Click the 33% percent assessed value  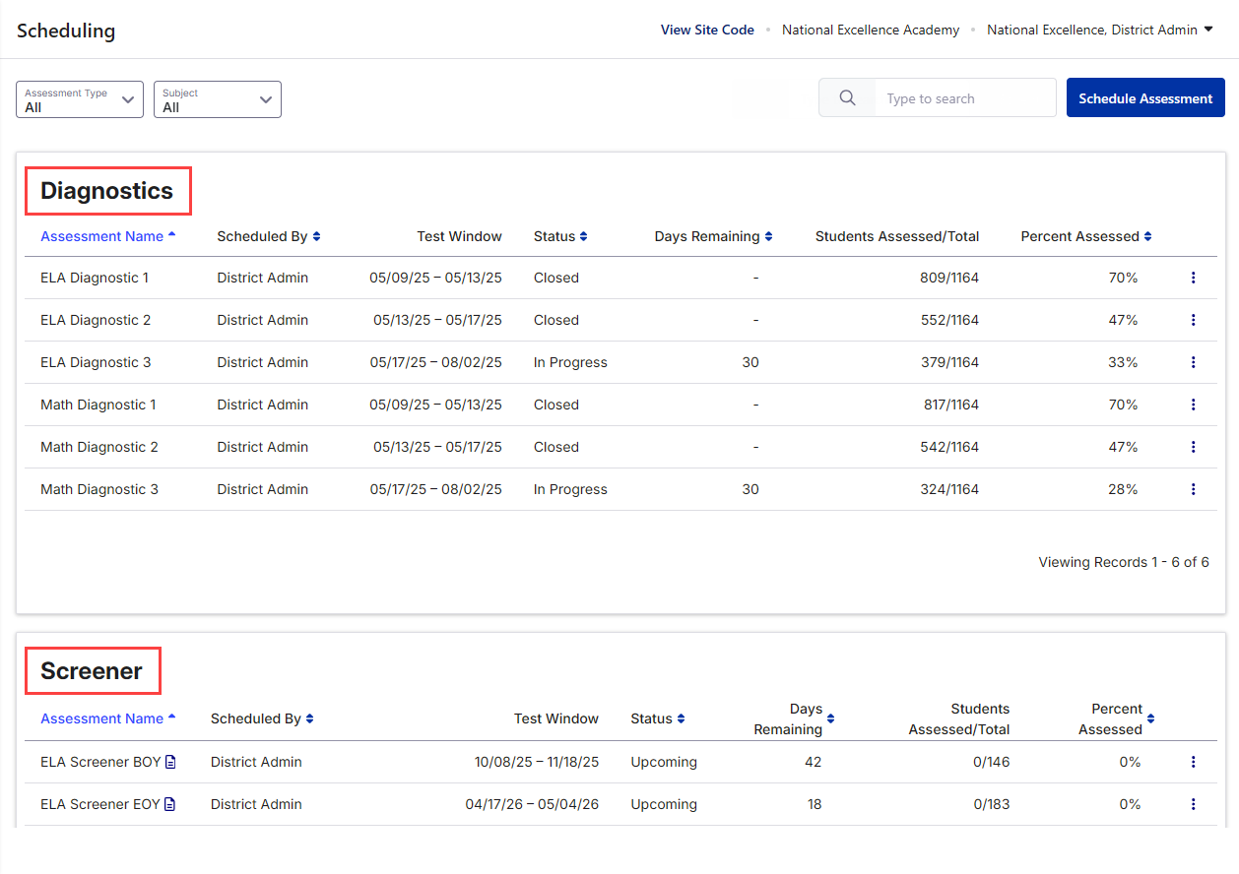1123,362
